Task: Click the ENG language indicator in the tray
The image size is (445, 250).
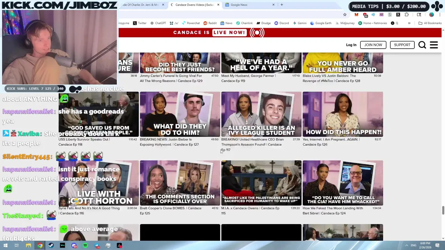Action: click(x=413, y=245)
